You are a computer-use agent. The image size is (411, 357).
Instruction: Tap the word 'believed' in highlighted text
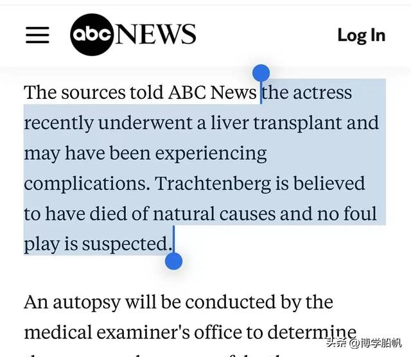[329, 183]
